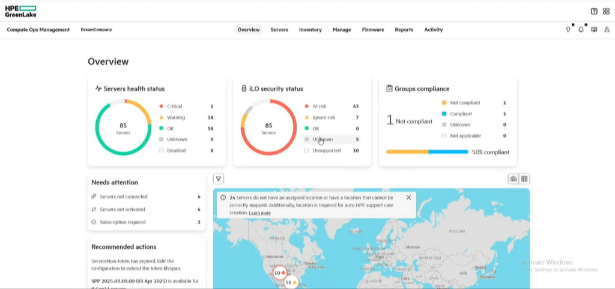Select Subscription required attention item
This screenshot has height=289, width=615.
click(146, 222)
